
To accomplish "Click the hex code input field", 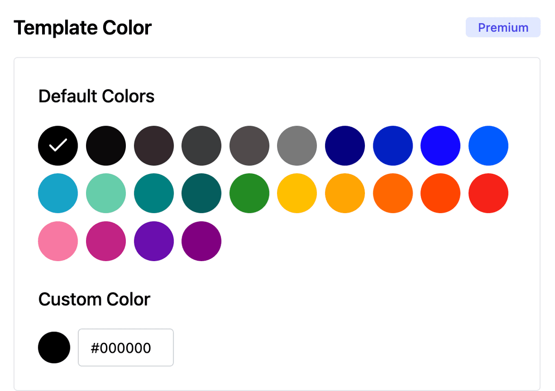I will click(x=126, y=348).
